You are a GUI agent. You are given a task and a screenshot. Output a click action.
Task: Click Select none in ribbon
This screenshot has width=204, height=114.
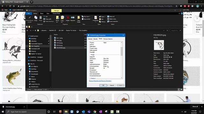(x=112, y=19)
